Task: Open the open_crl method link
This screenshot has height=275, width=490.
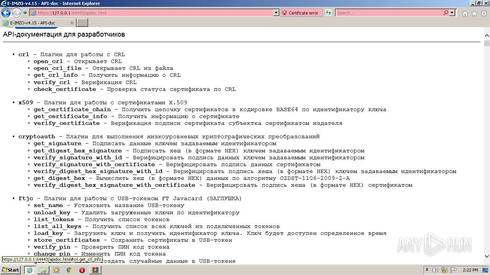Action: 48,61
